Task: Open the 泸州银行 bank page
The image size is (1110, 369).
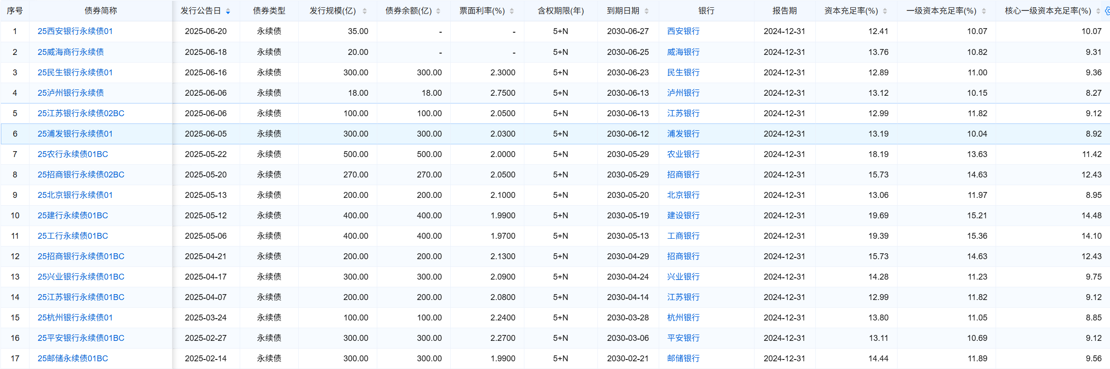Action: tap(683, 93)
